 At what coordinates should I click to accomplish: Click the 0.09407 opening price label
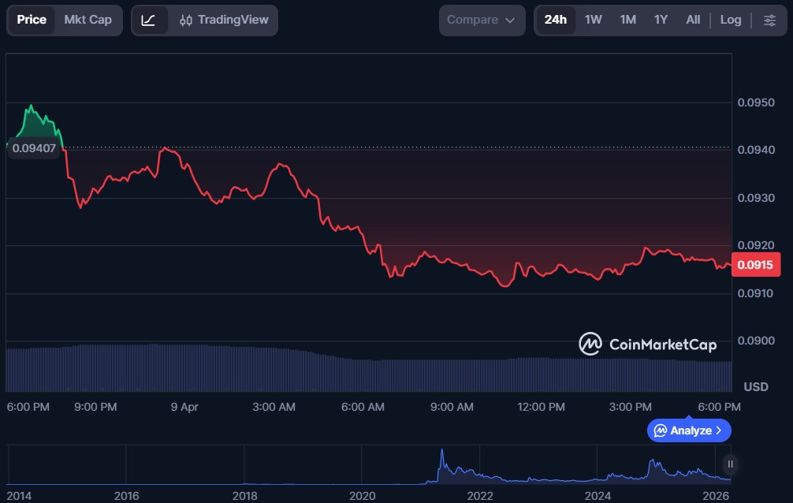click(33, 148)
